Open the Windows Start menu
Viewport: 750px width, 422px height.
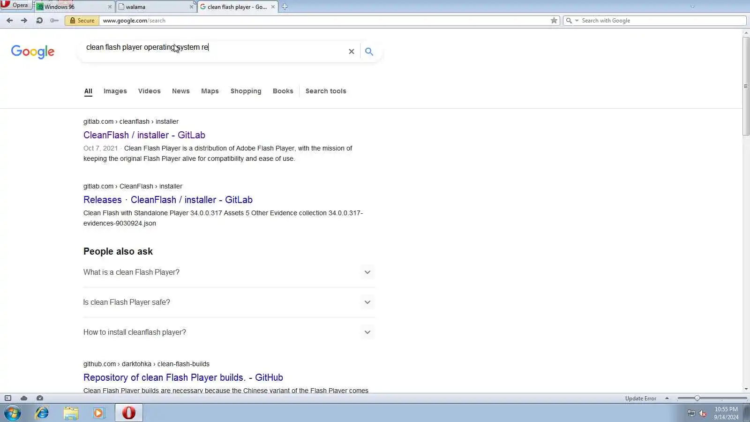click(13, 413)
